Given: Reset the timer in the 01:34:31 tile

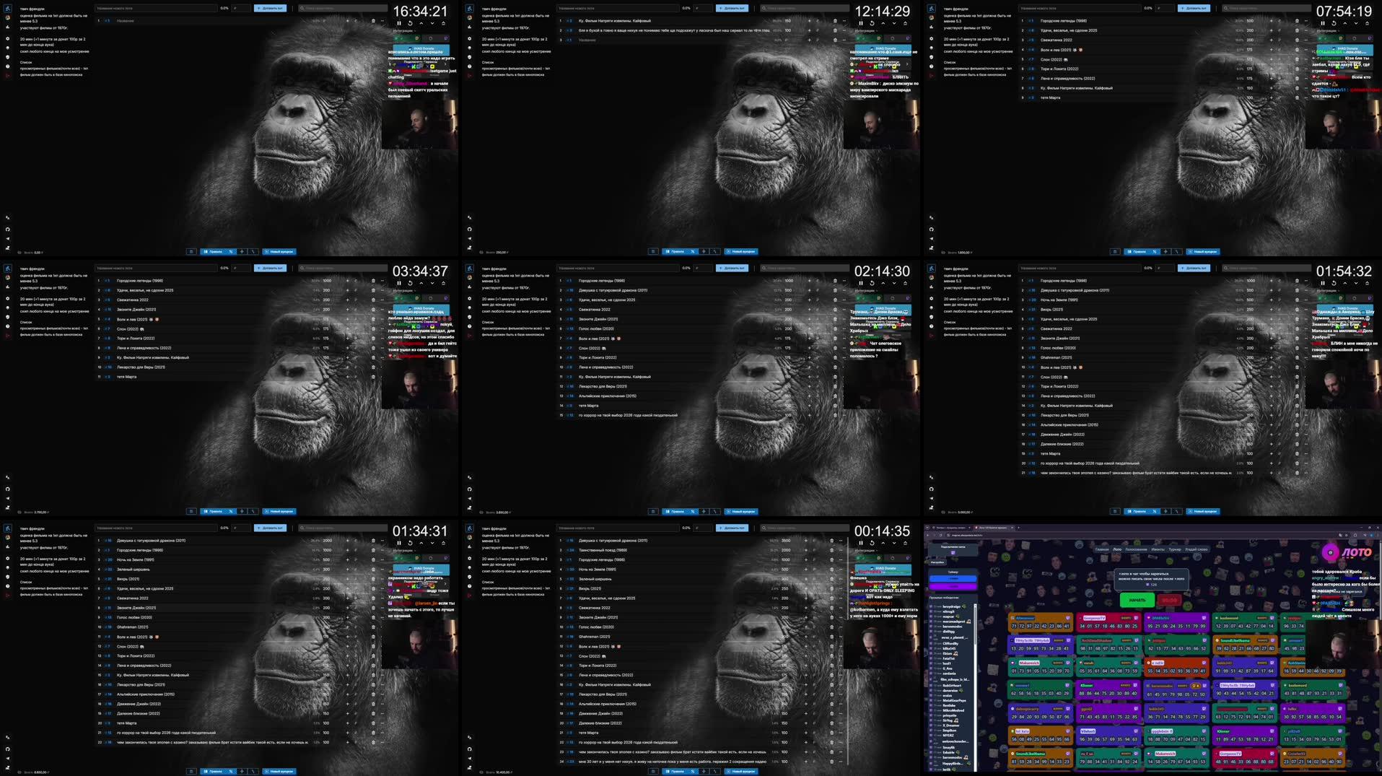Looking at the screenshot, I should (x=410, y=543).
